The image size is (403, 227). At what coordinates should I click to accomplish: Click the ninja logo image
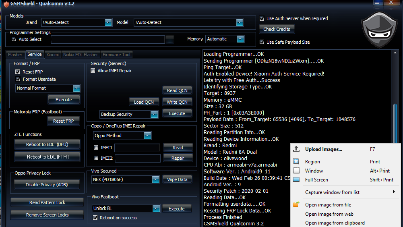(379, 30)
